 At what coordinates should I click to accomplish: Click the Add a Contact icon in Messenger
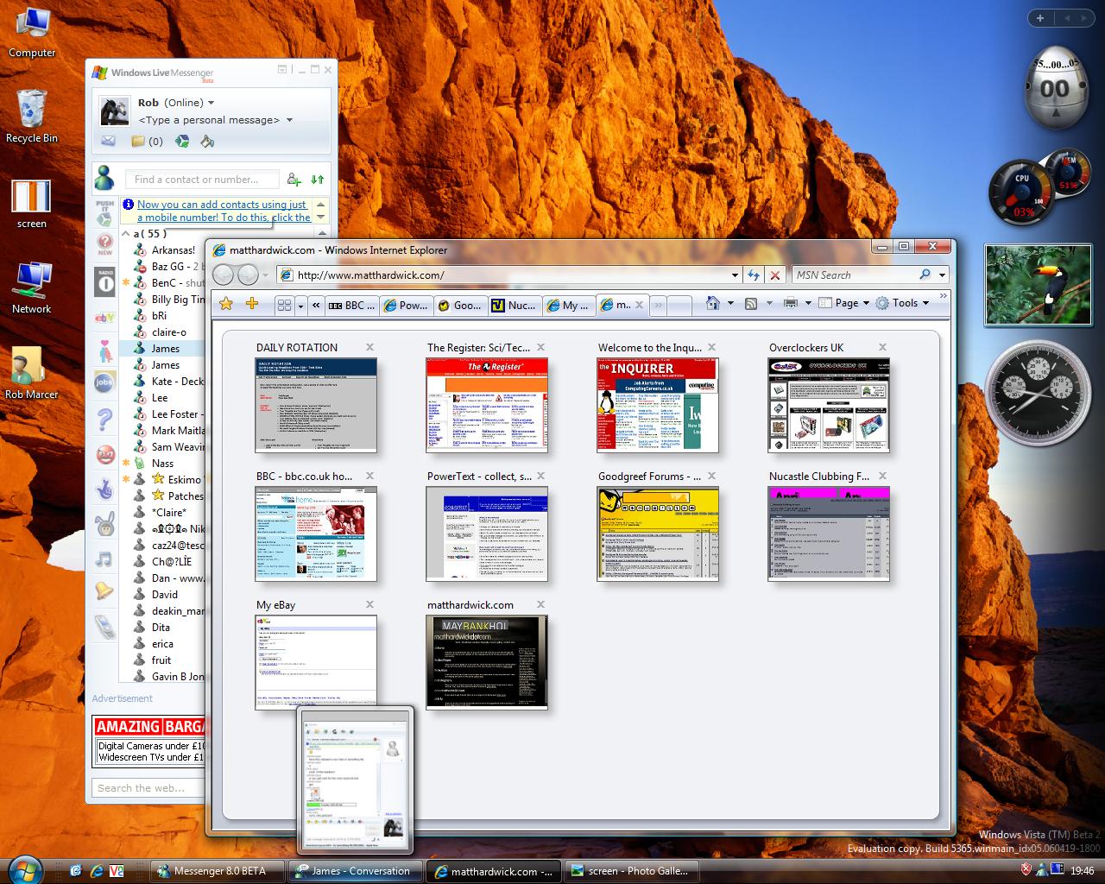(x=294, y=180)
